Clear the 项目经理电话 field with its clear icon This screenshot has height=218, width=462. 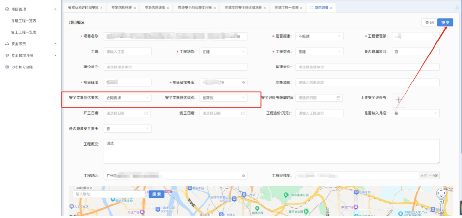(x=243, y=82)
